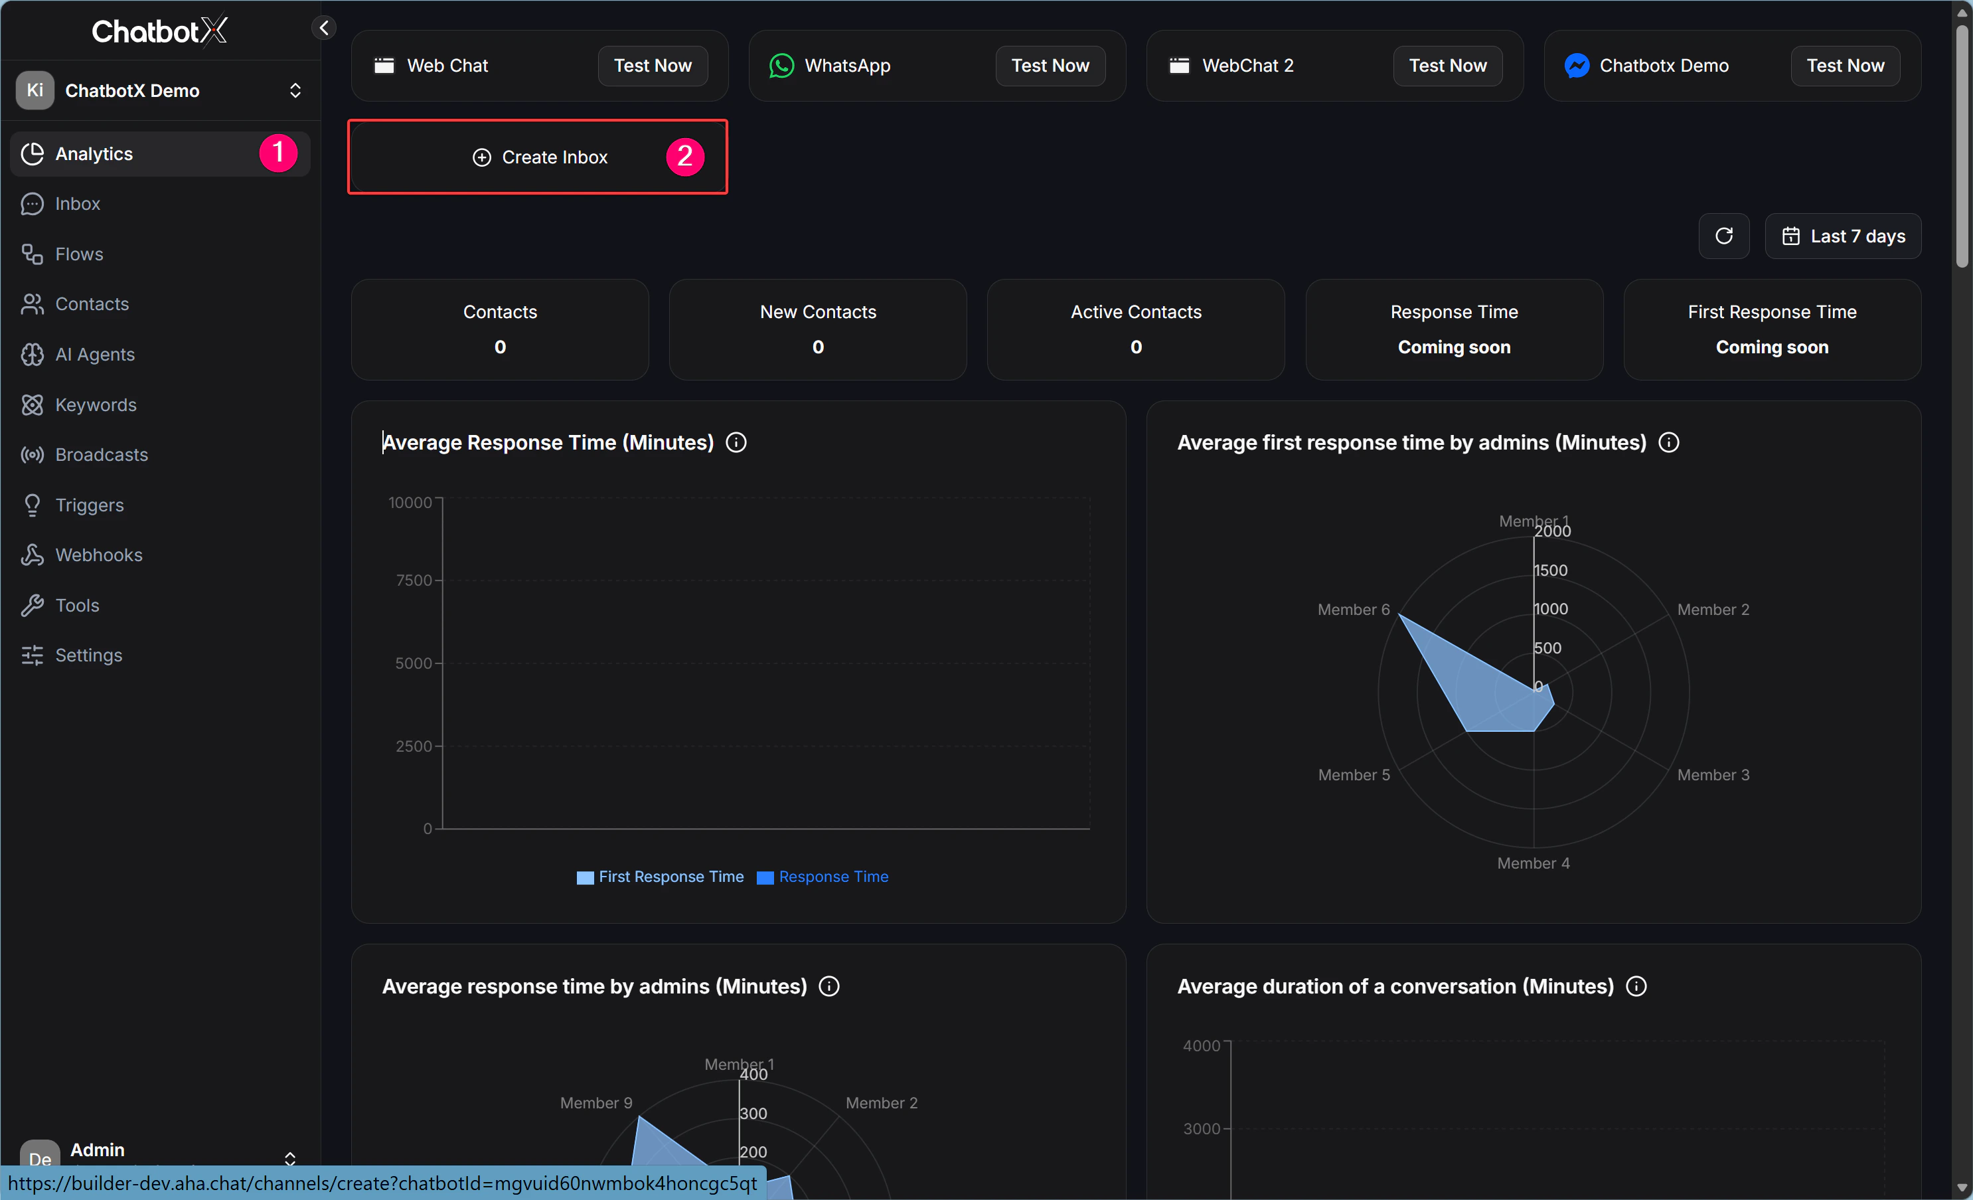Navigate to Contacts in the sidebar
The width and height of the screenshot is (1973, 1200).
click(x=159, y=303)
